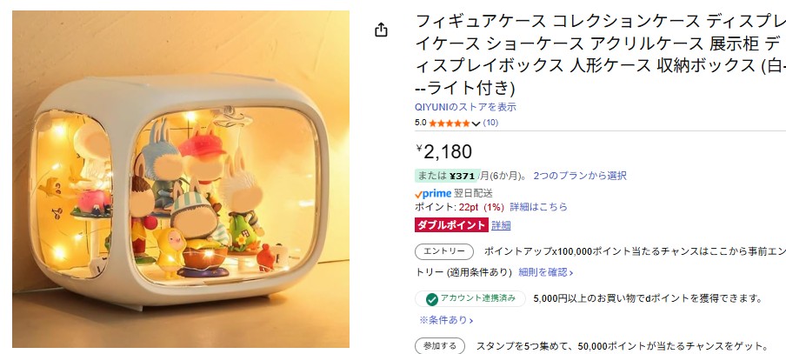Click 詳細はこちら points details link
The image size is (786, 354).
coord(538,207)
